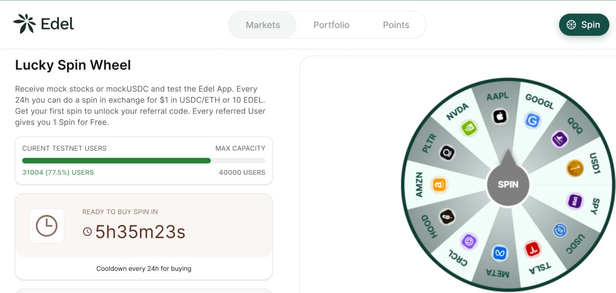
Task: Select the NVDA Nvidia icon on wheel
Action: 468,128
